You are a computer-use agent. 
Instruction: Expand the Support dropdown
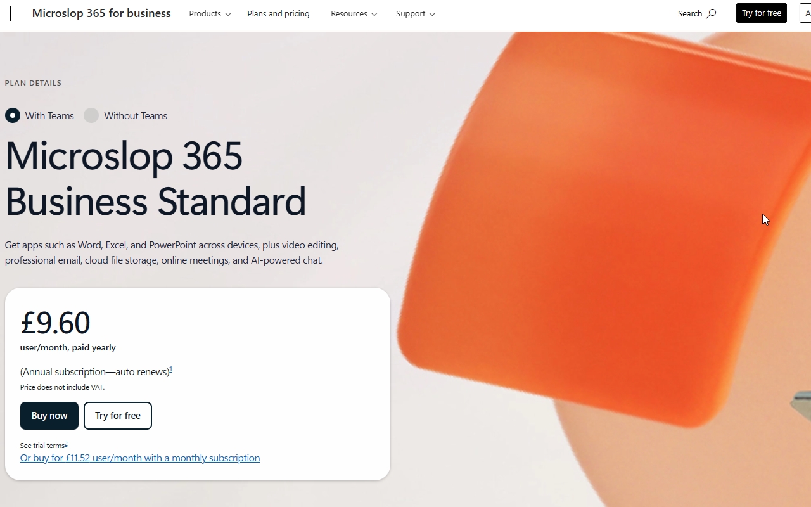415,13
